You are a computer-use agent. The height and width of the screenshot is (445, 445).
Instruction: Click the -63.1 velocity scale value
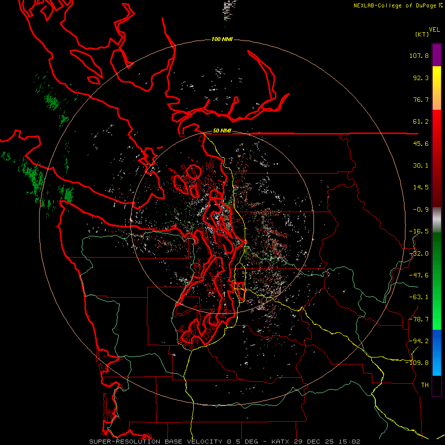419,297
